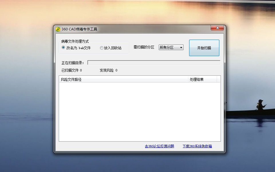Image resolution: width=275 pixels, height=172 pixels.
Task: Open the 所有分区 partition dropdown
Action: coord(171,48)
